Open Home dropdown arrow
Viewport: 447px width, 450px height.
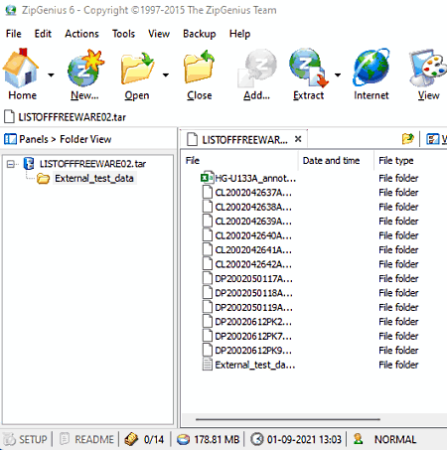point(51,75)
